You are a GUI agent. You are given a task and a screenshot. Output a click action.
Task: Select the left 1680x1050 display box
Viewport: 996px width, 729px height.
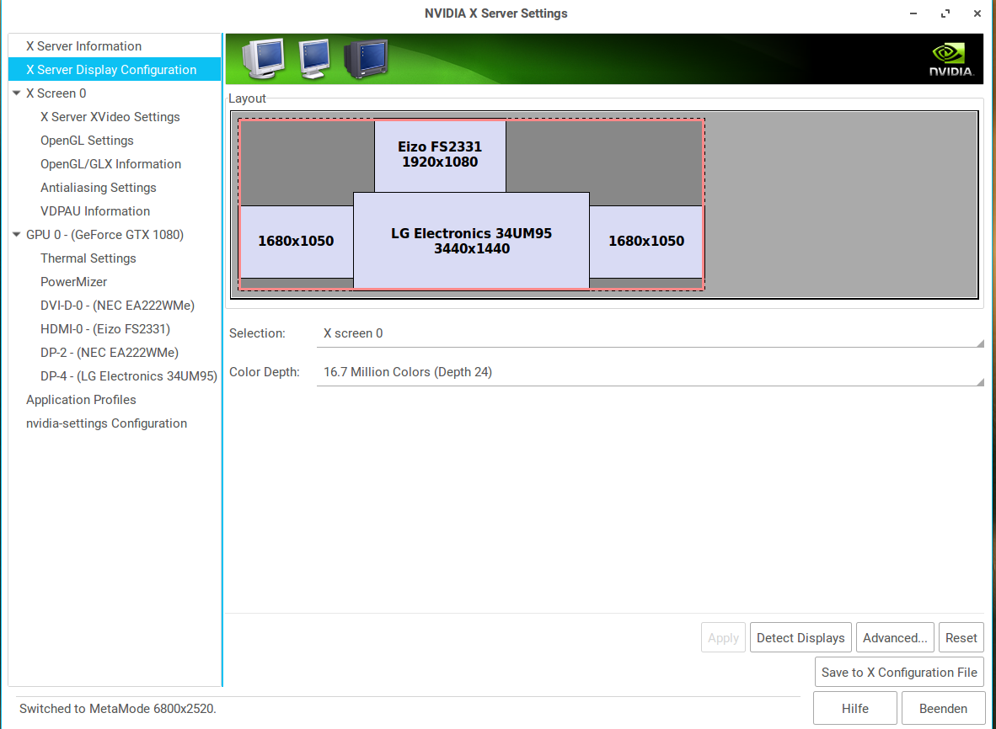296,241
